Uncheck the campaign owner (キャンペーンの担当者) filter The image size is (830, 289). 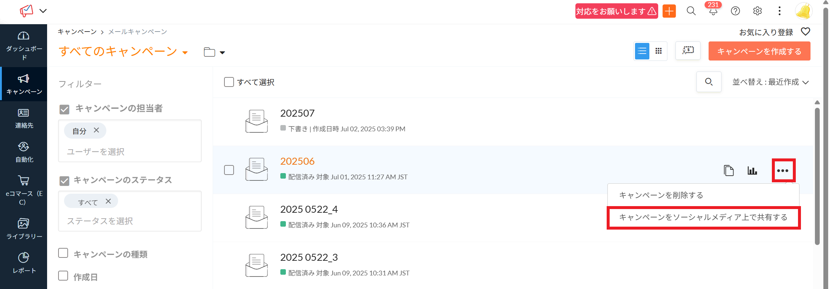coord(64,109)
